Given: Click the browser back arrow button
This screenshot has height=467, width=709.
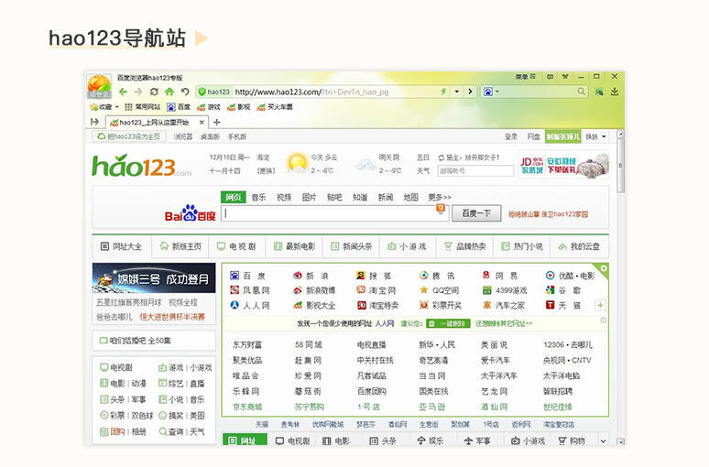Looking at the screenshot, I should [x=123, y=92].
